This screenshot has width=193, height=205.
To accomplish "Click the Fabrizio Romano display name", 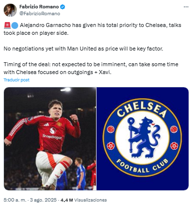I will coord(39,7).
